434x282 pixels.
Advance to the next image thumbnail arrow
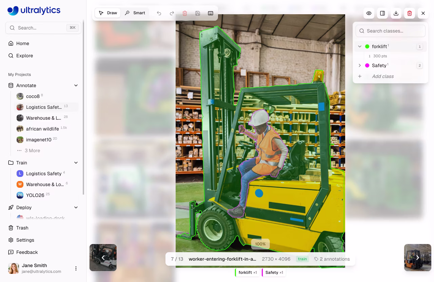[x=418, y=258]
